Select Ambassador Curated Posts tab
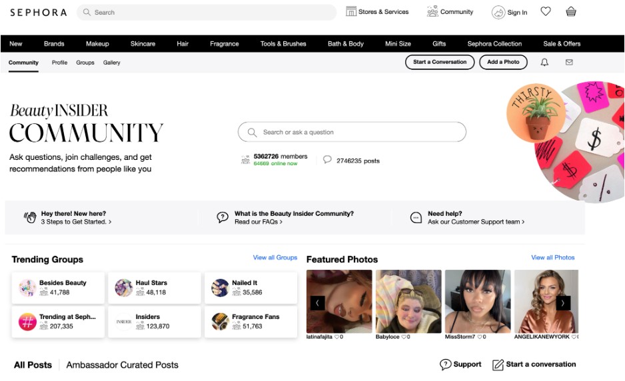Screen dimensions: 625x381 coord(123,365)
